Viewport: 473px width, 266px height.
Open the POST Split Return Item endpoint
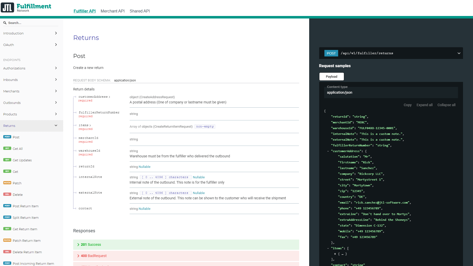click(x=25, y=218)
